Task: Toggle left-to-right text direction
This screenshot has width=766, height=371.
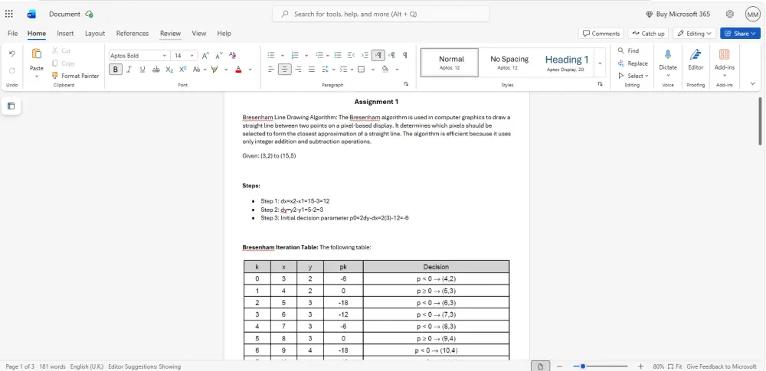Action: click(x=378, y=55)
